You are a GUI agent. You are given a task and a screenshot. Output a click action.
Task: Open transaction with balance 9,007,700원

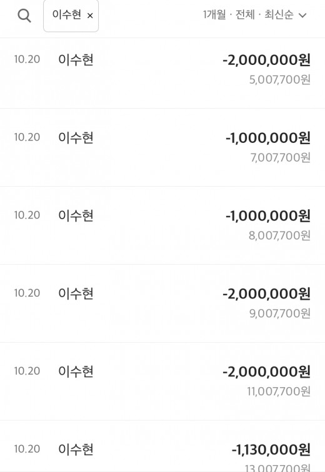pos(162,303)
